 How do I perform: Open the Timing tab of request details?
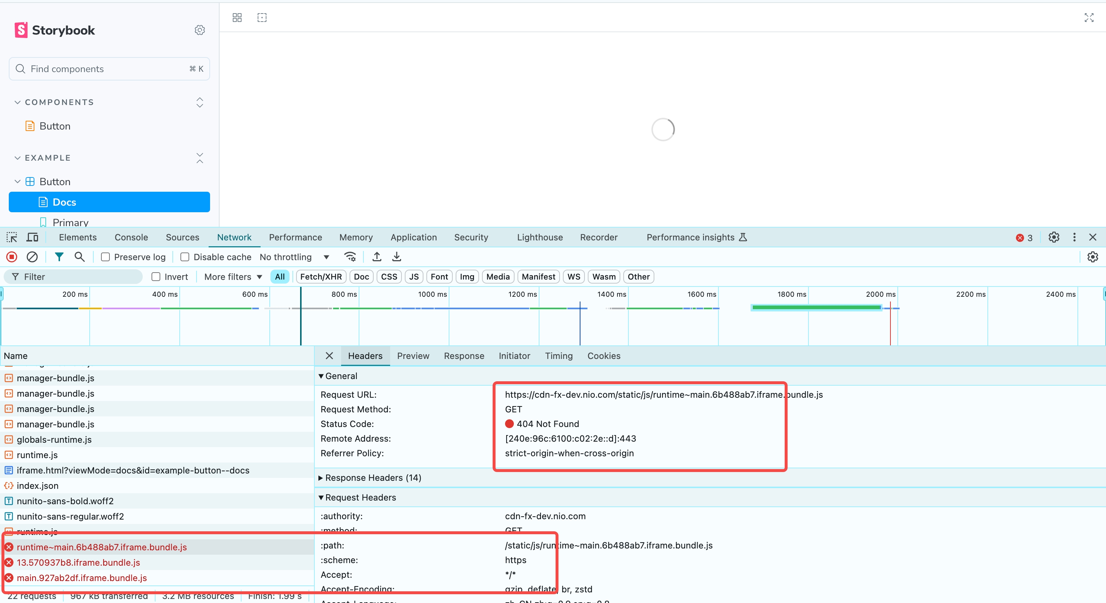[558, 356]
